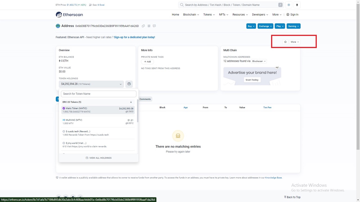Expand the Blockchain menu
Image resolution: width=360 pixels, height=202 pixels.
tap(191, 15)
